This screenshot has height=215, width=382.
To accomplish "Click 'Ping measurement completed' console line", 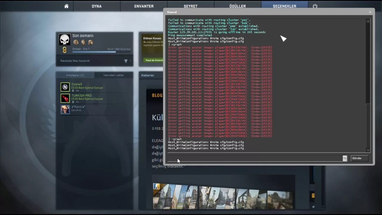I will 190,35.
